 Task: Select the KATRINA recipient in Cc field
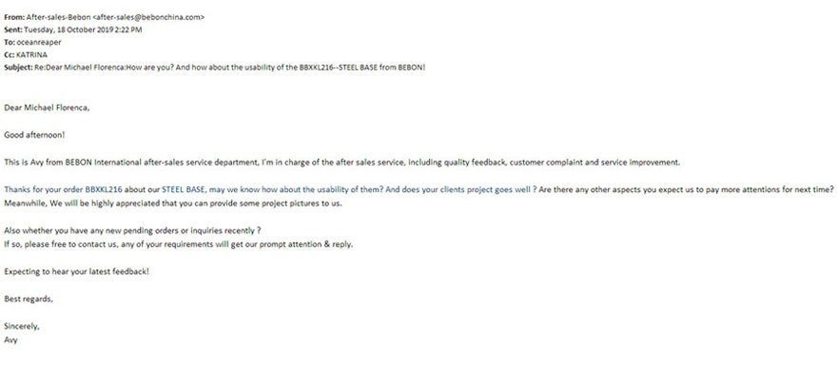(x=32, y=55)
